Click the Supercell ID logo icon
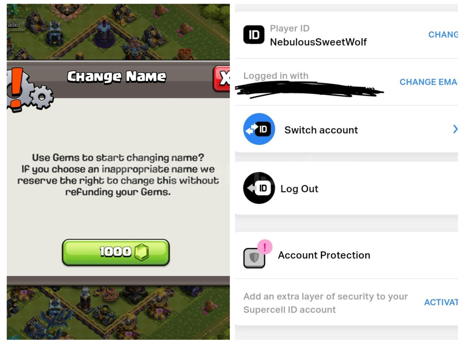This screenshot has width=463, height=345. pyautogui.click(x=254, y=34)
